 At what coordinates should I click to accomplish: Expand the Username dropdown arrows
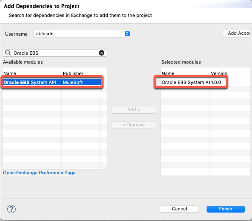coord(127,34)
